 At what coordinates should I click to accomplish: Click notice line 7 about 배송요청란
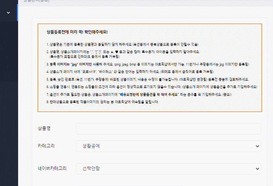(139, 95)
